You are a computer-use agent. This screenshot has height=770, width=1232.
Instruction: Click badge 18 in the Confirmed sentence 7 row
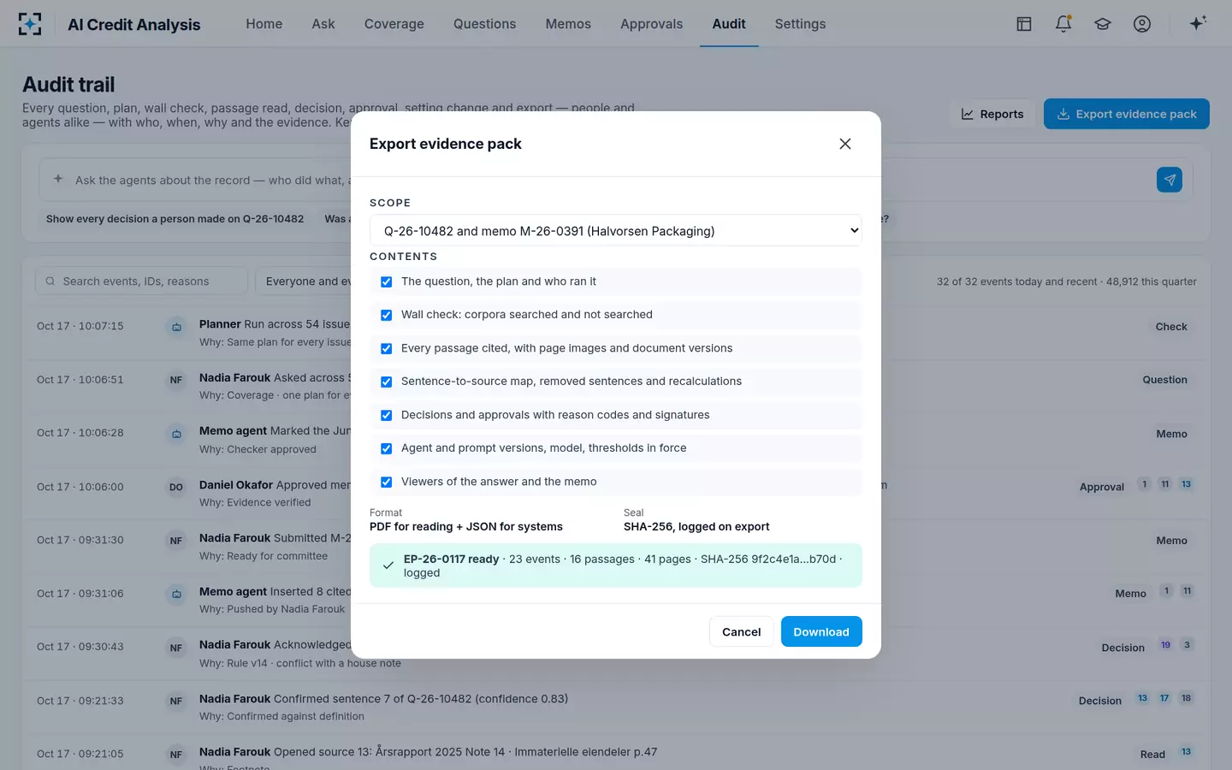point(1186,698)
